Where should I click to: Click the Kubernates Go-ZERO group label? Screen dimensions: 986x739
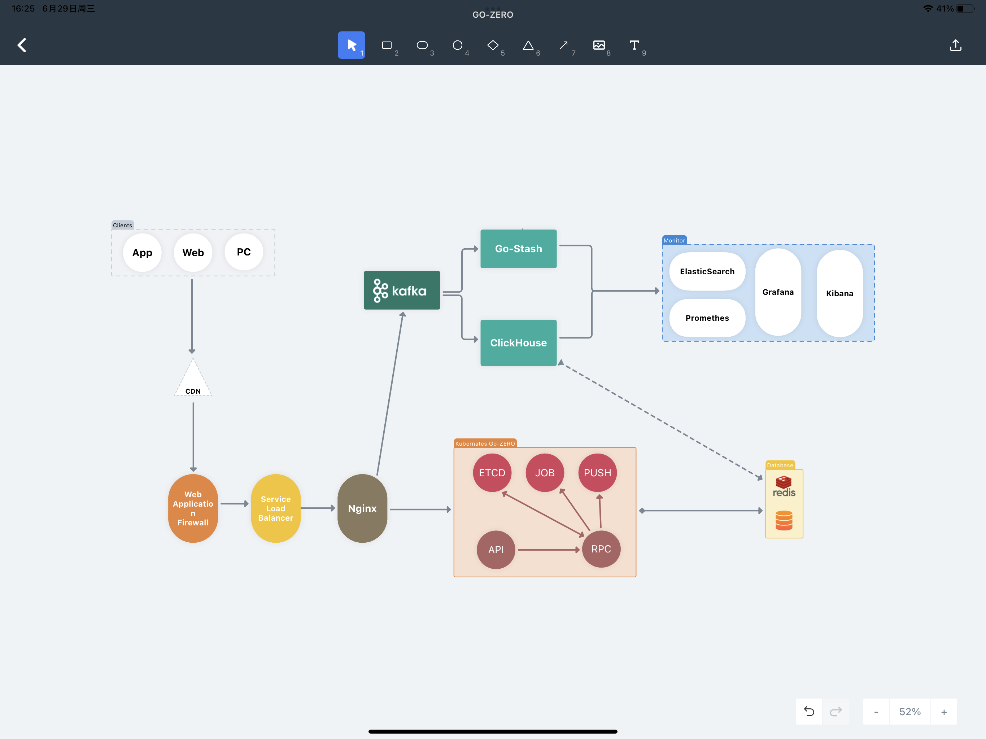pos(485,443)
